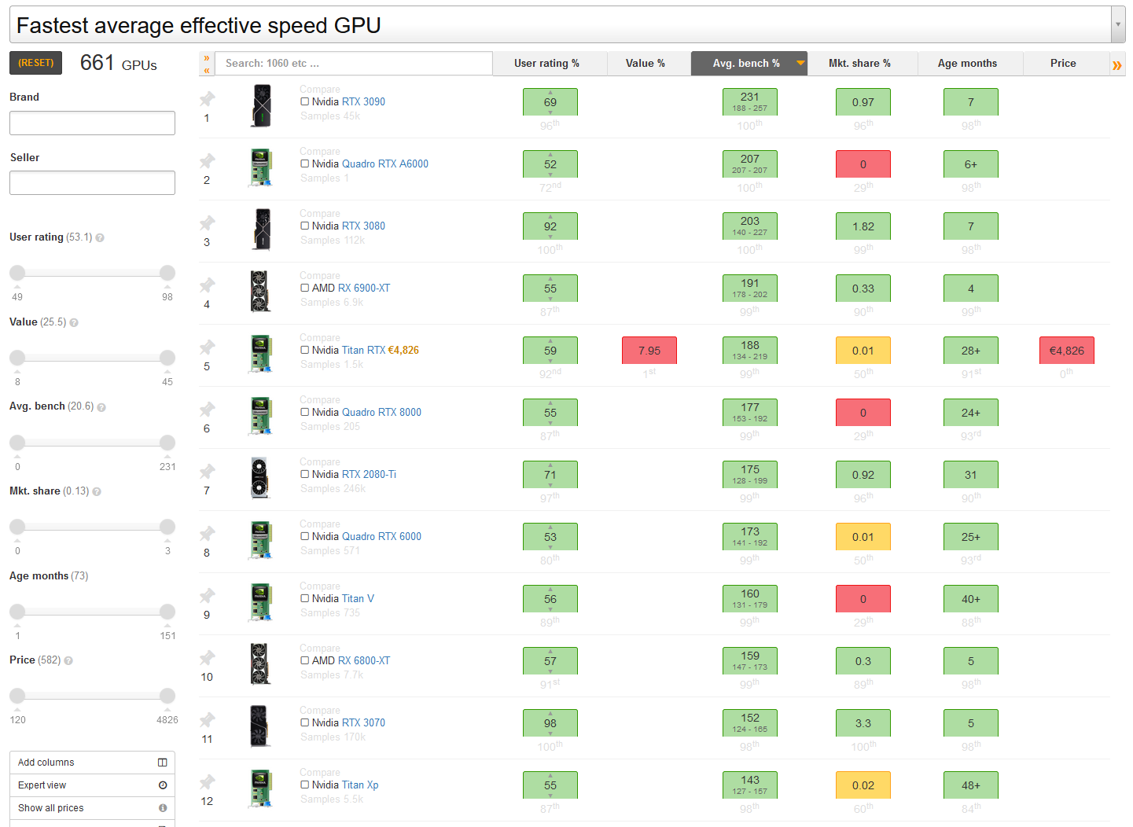Click the Value slider right handle
The image size is (1133, 827).
[x=167, y=358]
